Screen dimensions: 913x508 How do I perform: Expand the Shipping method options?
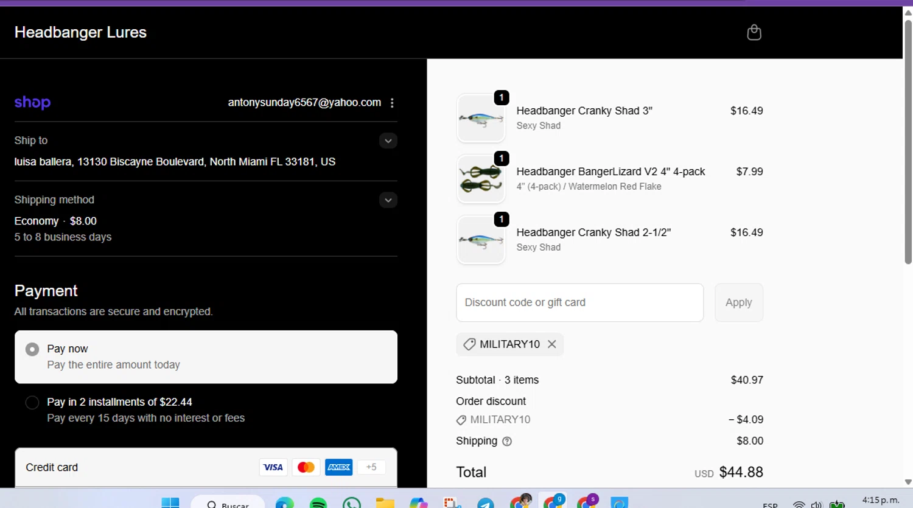coord(388,200)
